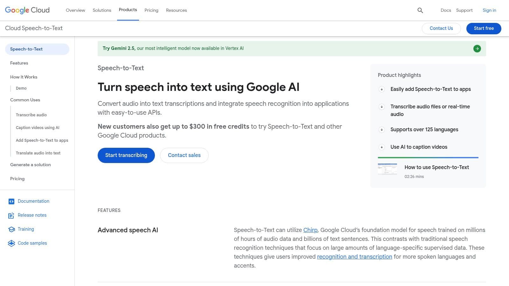Click the Training icon in the sidebar
This screenshot has height=286, width=509.
(x=11, y=229)
